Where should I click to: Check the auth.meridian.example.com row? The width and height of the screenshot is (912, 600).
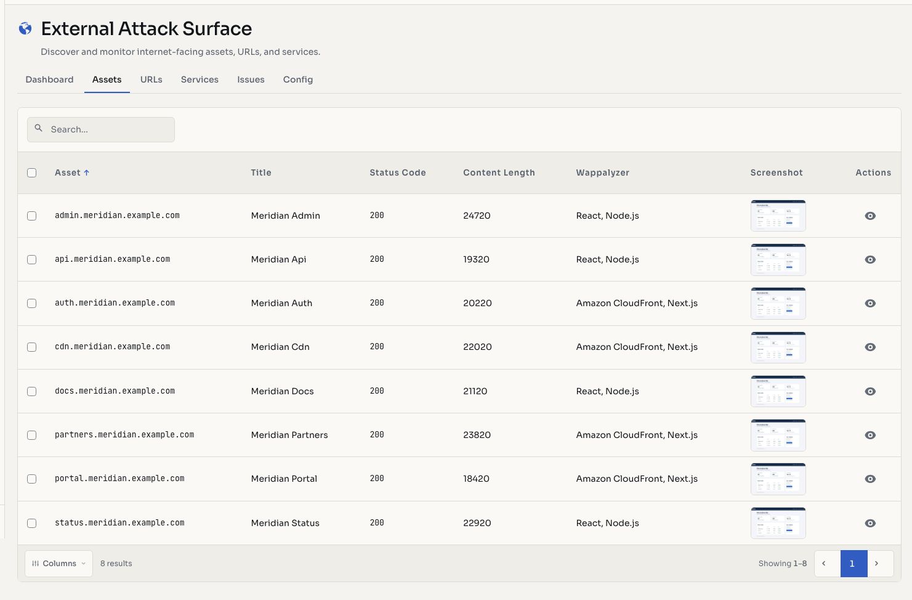click(x=32, y=303)
